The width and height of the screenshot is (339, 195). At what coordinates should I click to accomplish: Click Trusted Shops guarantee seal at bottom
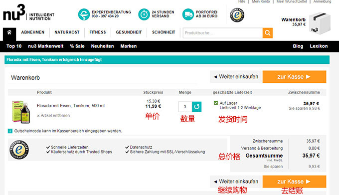pos(19,150)
